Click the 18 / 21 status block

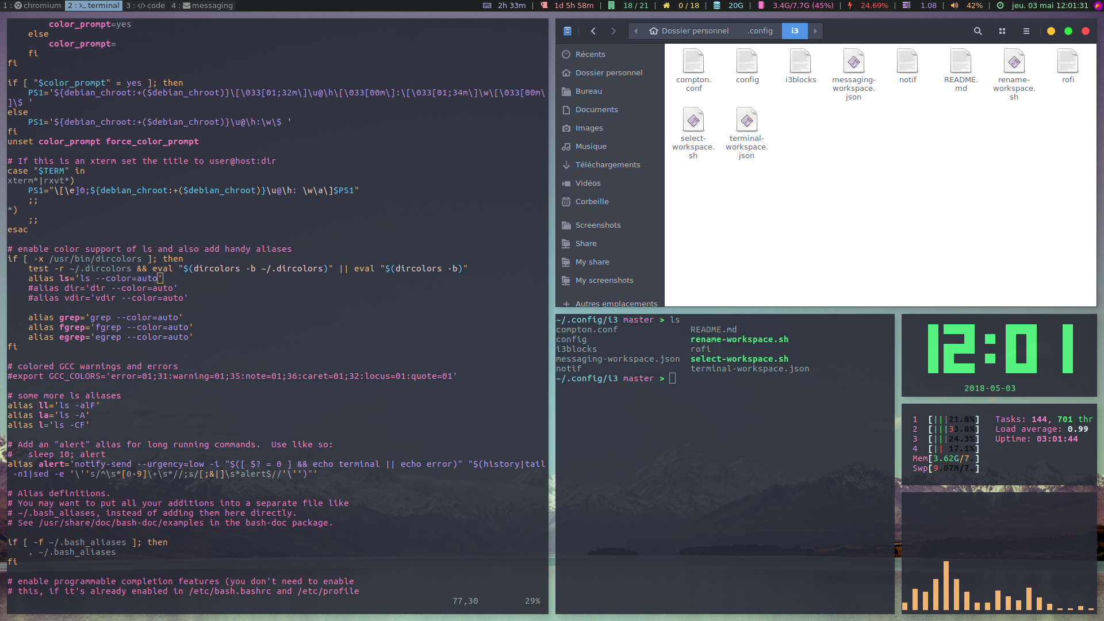tap(628, 5)
